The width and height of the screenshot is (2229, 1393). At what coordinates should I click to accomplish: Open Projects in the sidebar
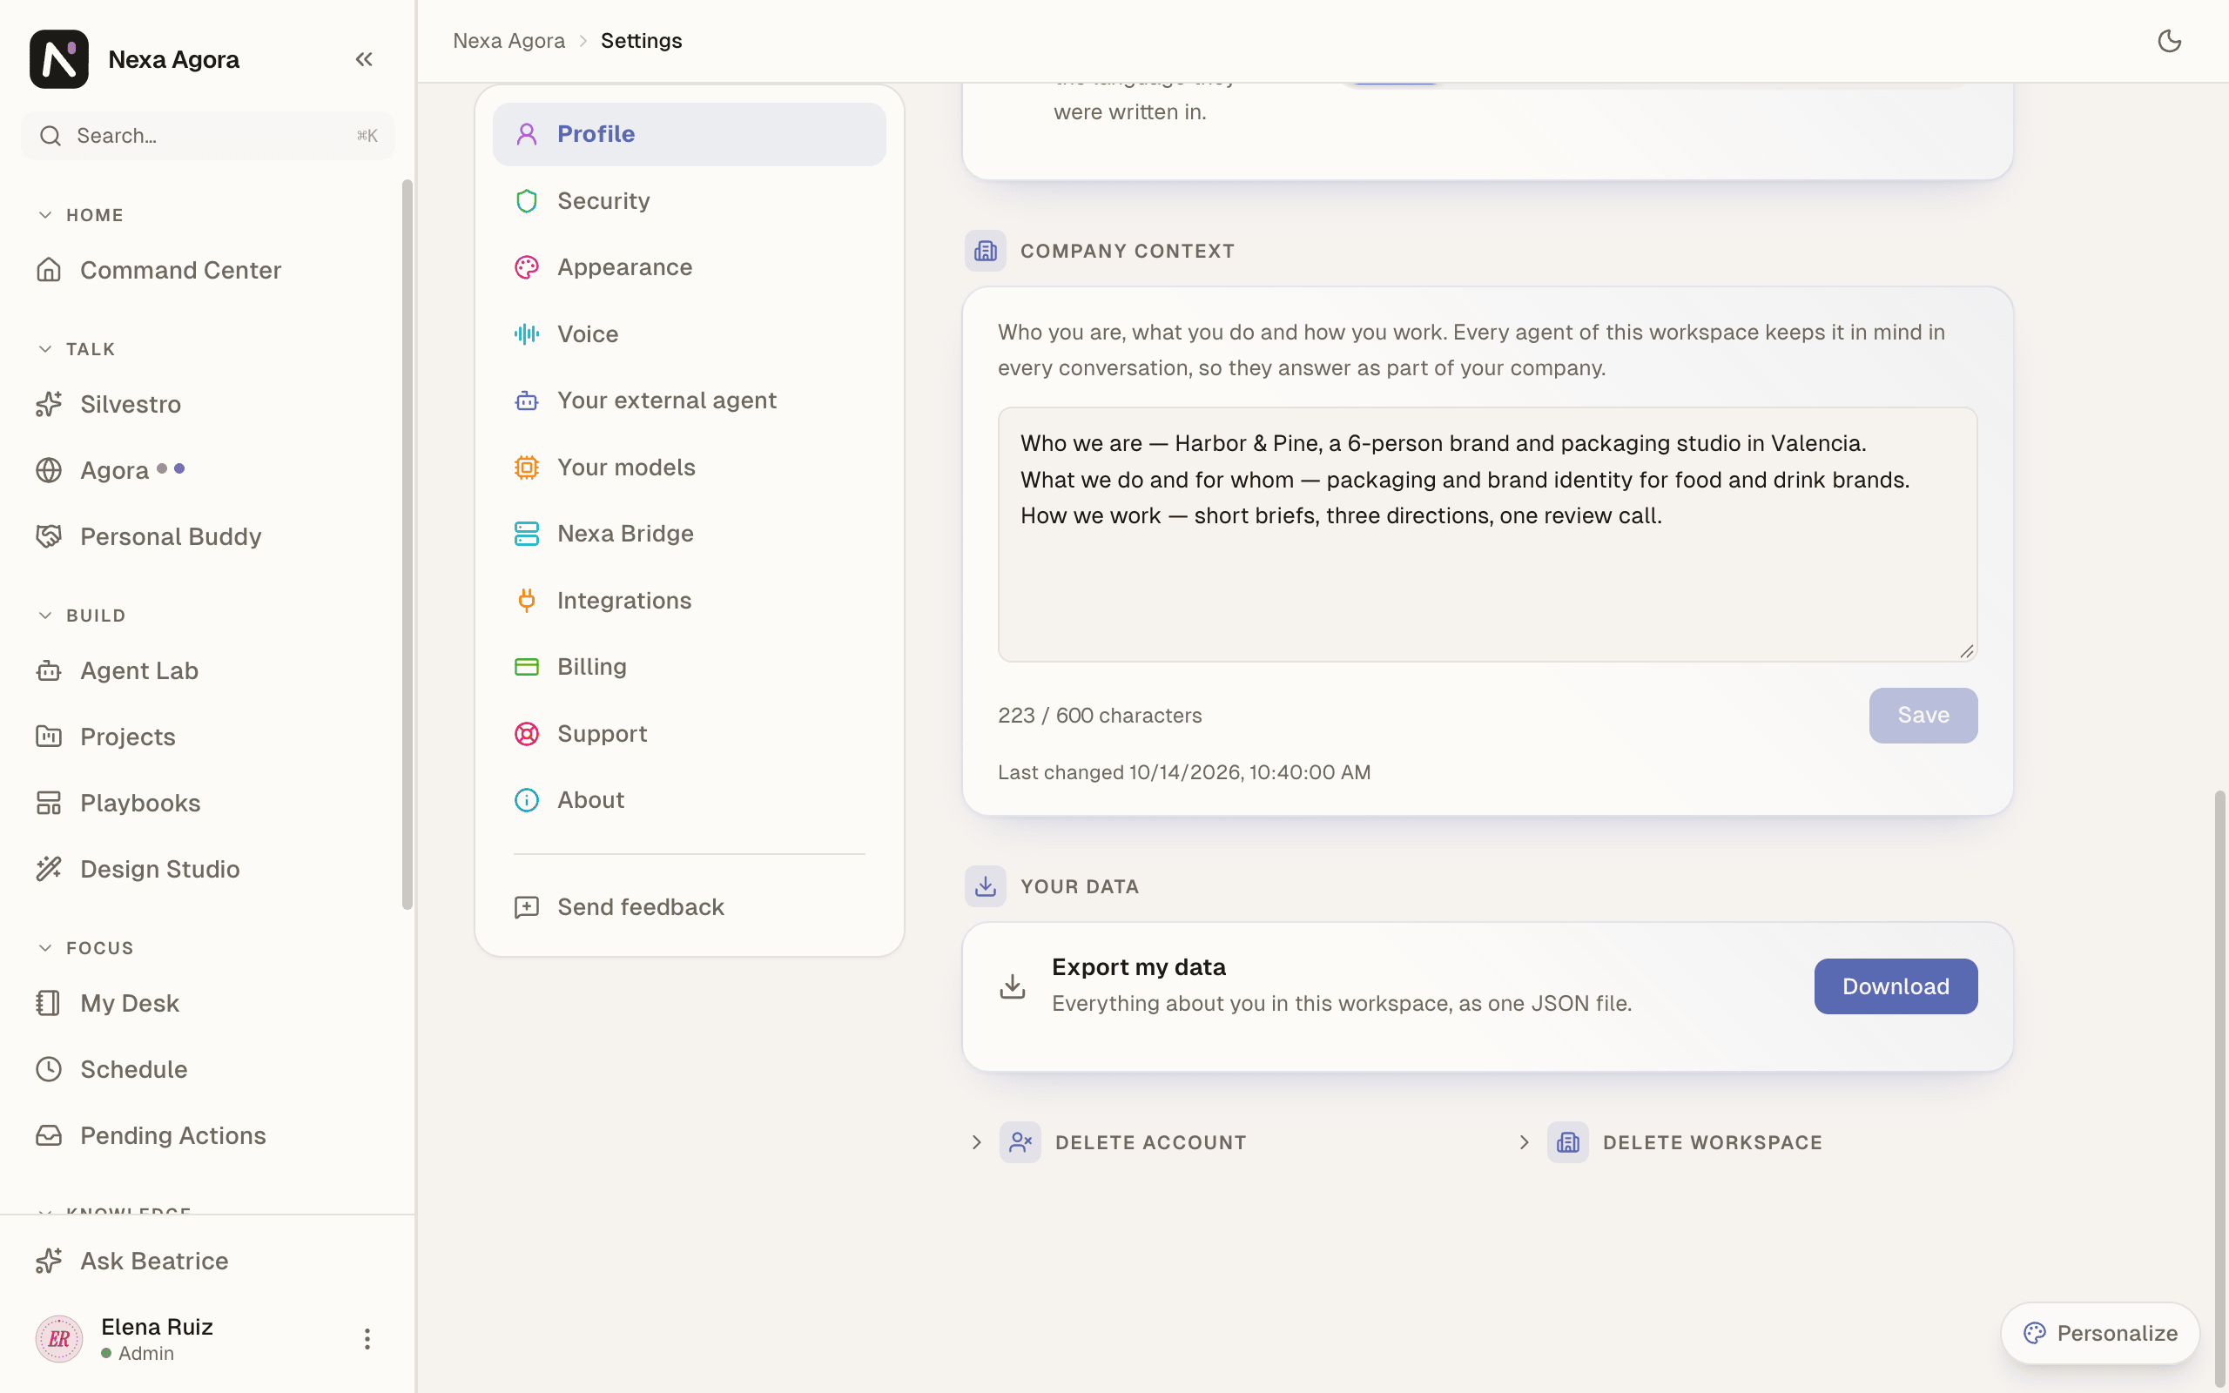click(x=207, y=737)
